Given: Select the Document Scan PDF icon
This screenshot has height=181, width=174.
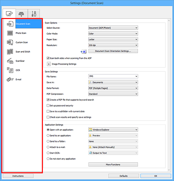Looking at the screenshot, I should [x=10, y=24].
